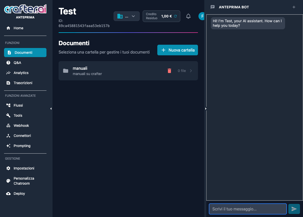Open Personalizza Chatroom page
The image size is (303, 217).
pos(25,181)
